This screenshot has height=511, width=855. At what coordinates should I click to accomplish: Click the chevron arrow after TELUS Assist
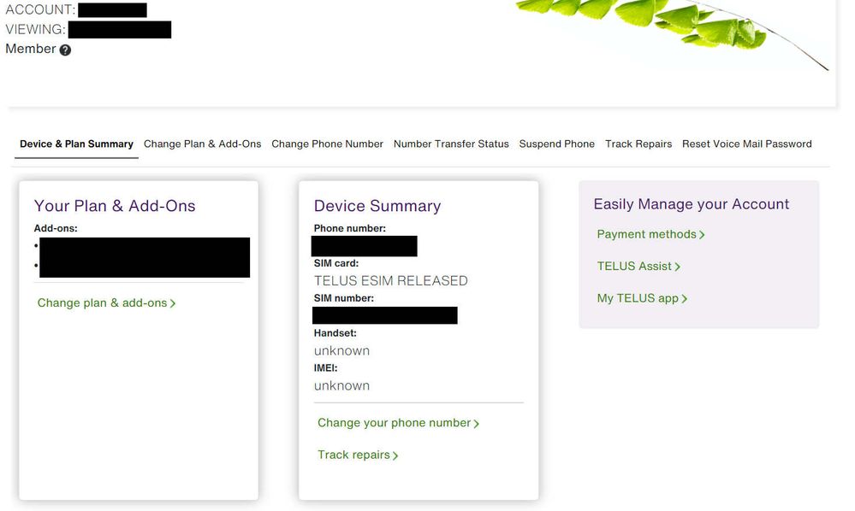point(678,267)
